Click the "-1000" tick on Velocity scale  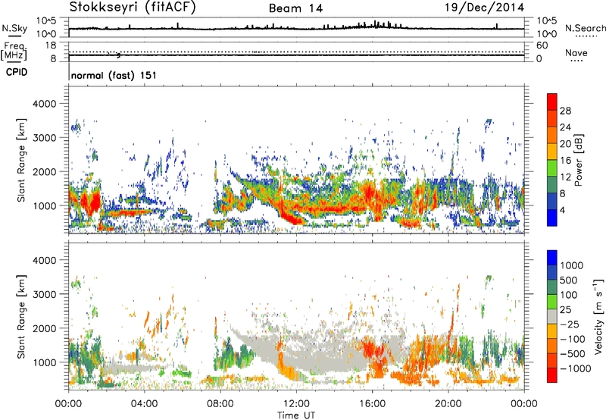pyautogui.click(x=575, y=368)
